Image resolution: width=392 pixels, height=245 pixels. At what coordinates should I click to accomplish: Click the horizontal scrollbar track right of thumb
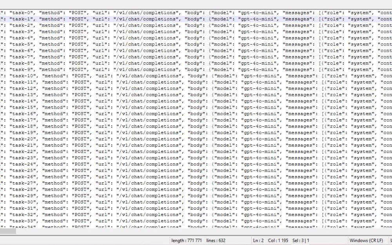tap(196, 231)
